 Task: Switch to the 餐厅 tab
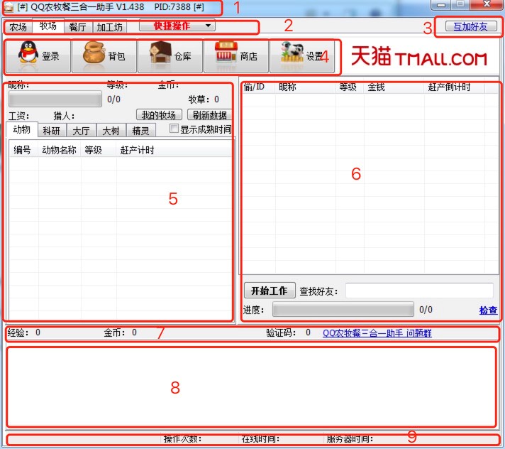[x=77, y=27]
